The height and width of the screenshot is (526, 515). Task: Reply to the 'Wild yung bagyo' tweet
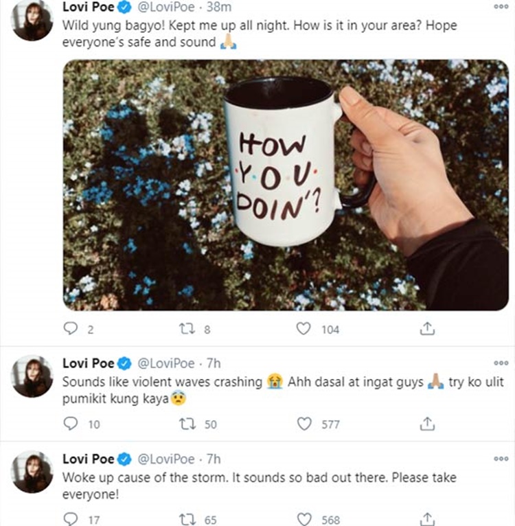pyautogui.click(x=70, y=329)
